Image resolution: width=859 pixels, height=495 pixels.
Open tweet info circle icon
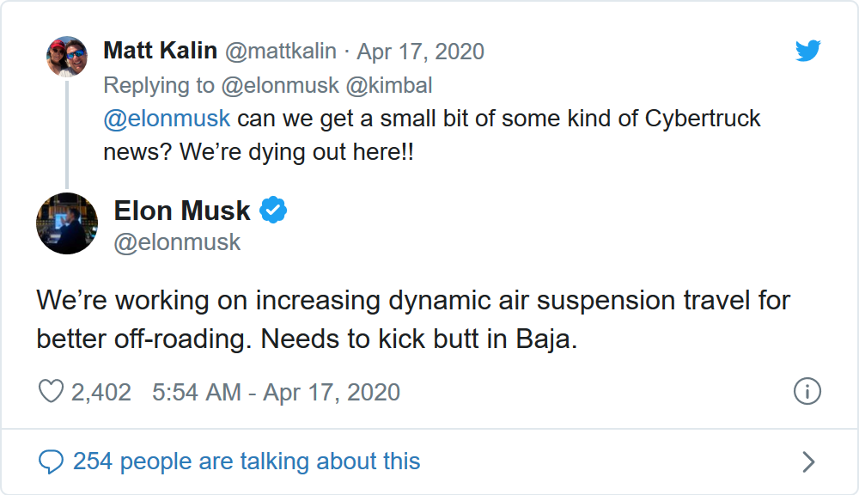(807, 392)
